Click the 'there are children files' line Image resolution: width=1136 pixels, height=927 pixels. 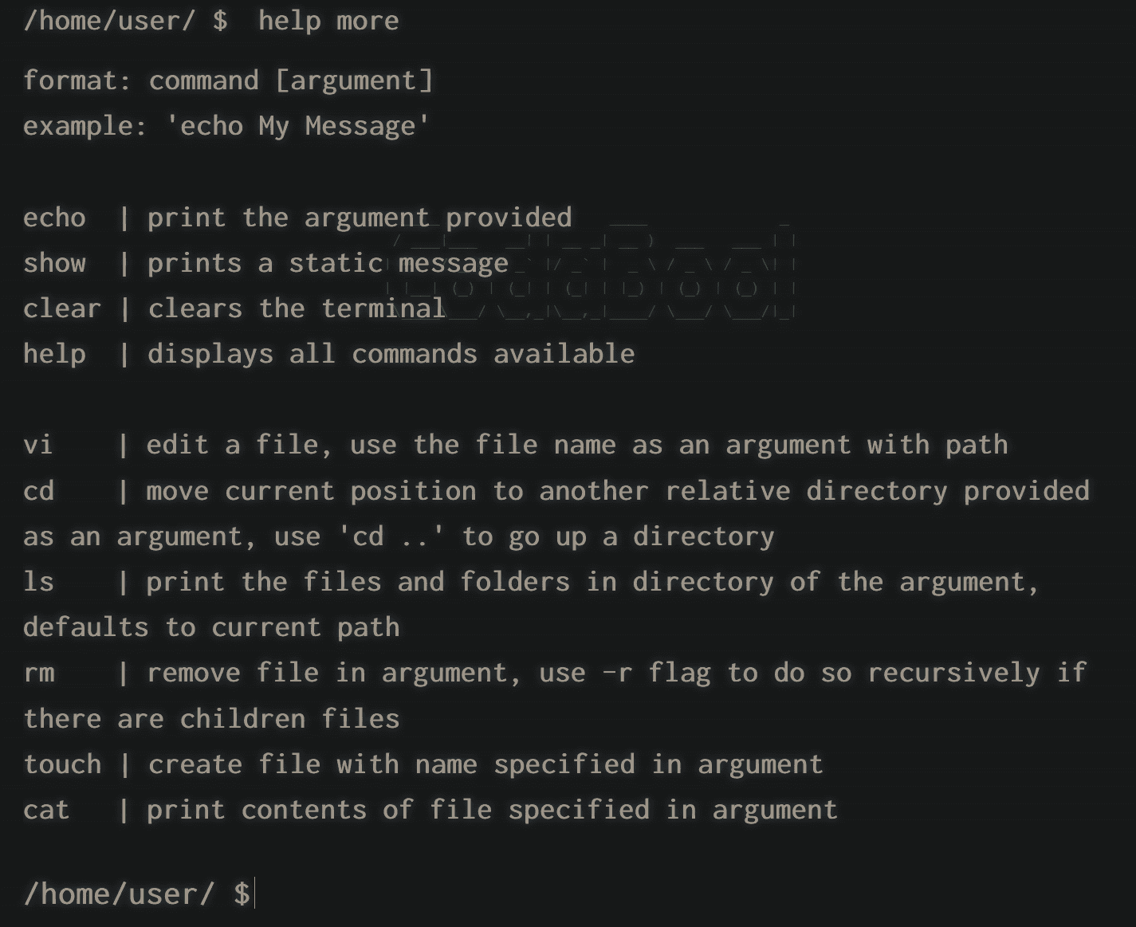211,719
